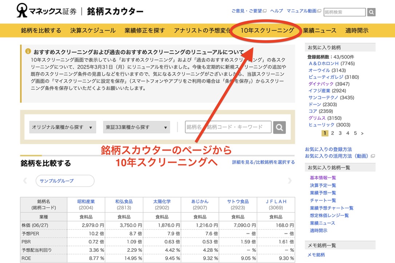Click the ご意見・ご要望 link
The width and height of the screenshot is (395, 263).
pos(247,11)
